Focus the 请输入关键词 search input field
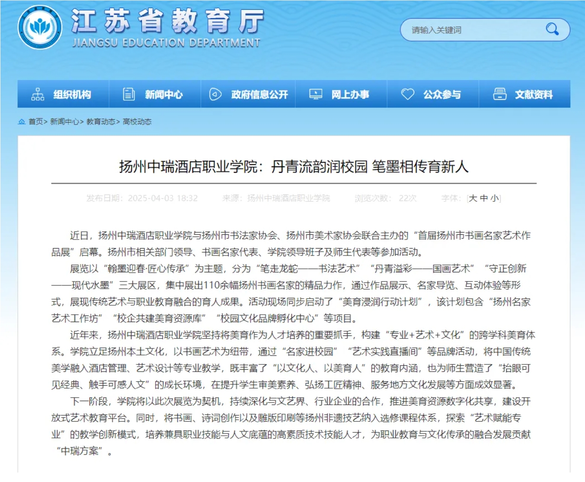 tap(471, 30)
